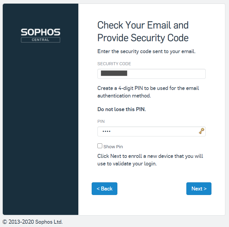
Task: Continue with the Next > button
Action: 199,189
